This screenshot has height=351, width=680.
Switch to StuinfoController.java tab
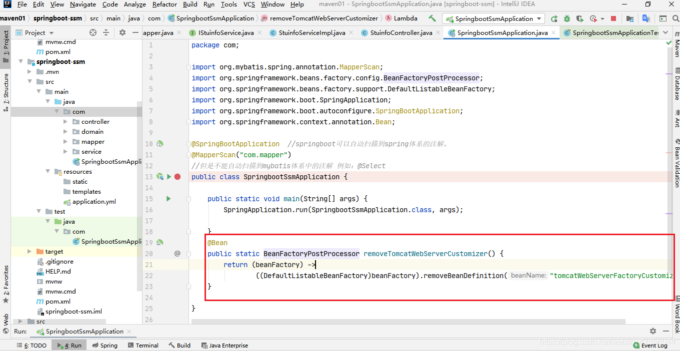tap(400, 33)
